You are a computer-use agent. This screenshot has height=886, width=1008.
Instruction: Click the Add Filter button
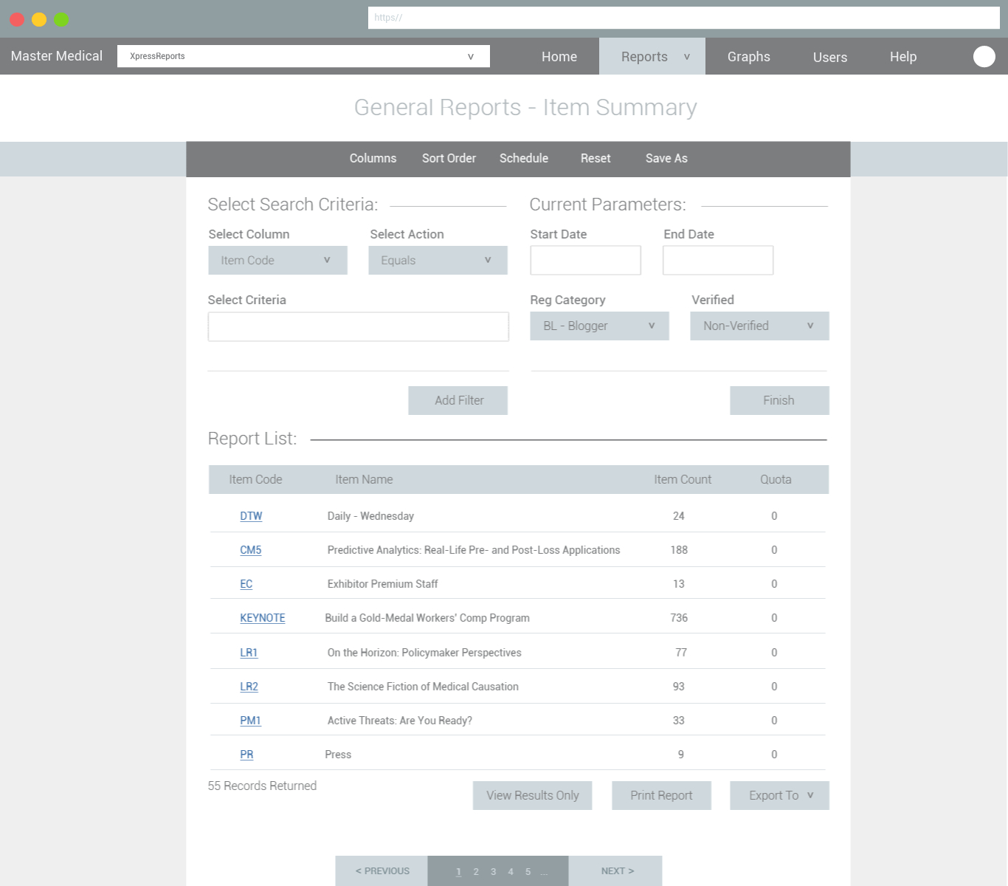click(x=458, y=400)
